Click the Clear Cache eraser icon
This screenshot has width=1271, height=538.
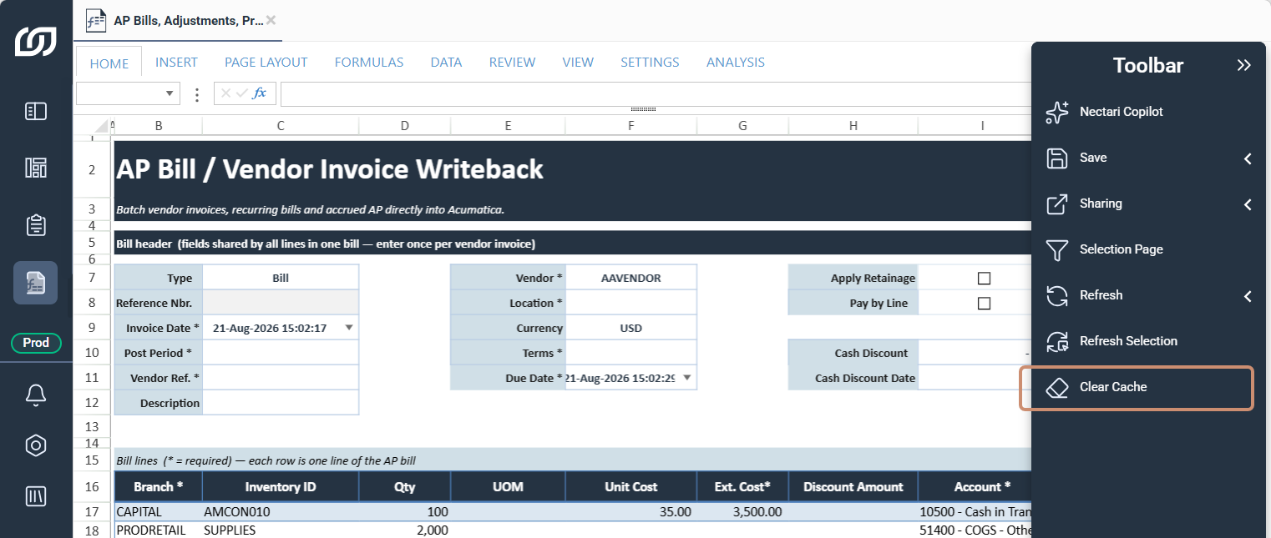(x=1057, y=387)
